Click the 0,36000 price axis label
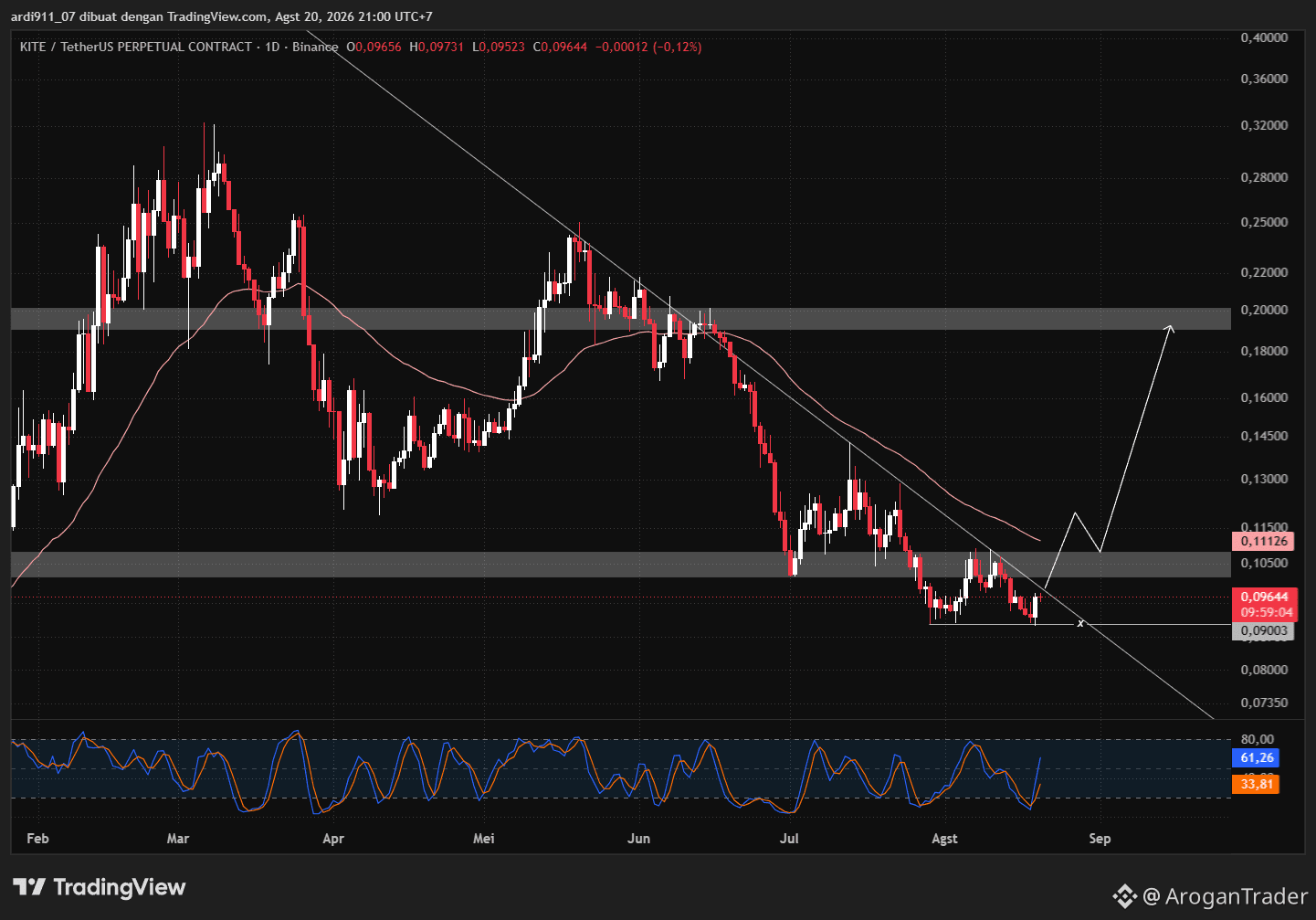 (x=1264, y=79)
